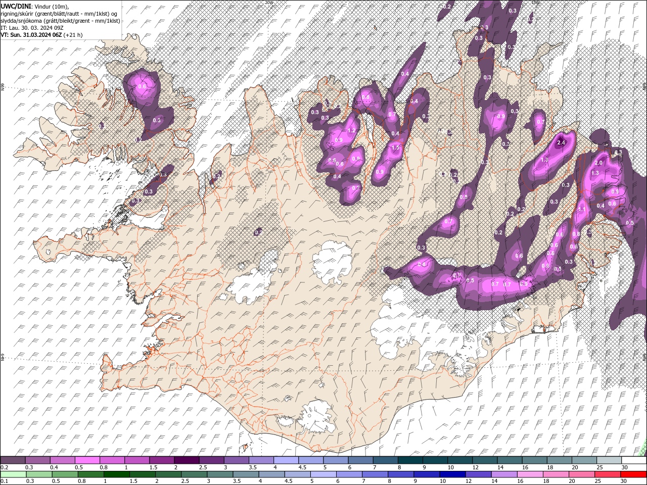Image resolution: width=647 pixels, height=485 pixels.
Task: Select the 30 red swatch ending the rain legend
Action: pyautogui.click(x=633, y=474)
